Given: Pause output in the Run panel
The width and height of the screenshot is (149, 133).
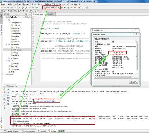Looking at the screenshot, I should click(4, 95).
